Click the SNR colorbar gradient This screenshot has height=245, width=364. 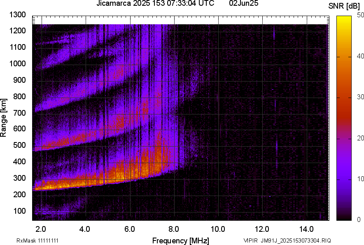[344, 118]
